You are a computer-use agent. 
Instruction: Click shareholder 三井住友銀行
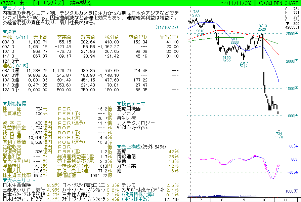pos(76,195)
